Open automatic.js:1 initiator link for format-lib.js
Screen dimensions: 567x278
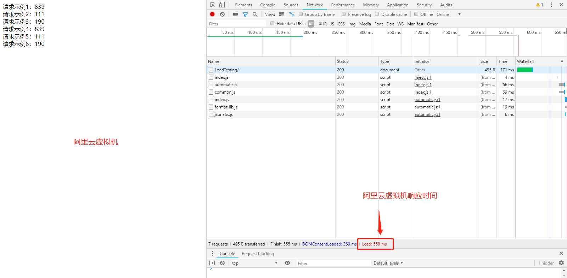point(427,107)
